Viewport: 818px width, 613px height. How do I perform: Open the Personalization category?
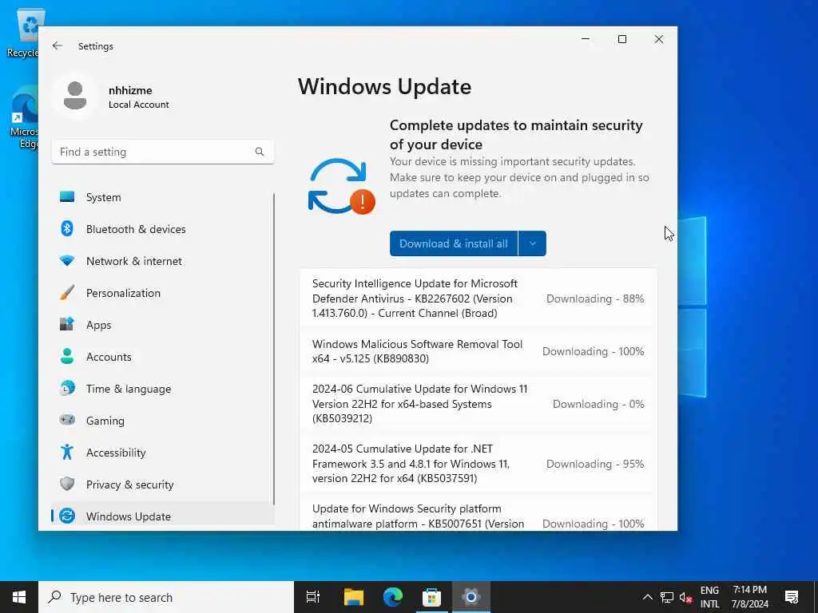click(x=162, y=292)
